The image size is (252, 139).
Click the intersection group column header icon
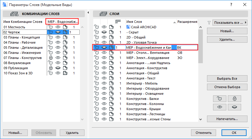(x=119, y=22)
